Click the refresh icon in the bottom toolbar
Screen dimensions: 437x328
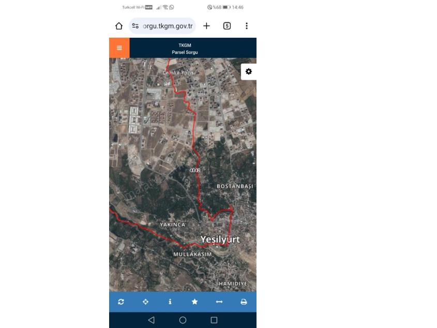click(x=121, y=302)
